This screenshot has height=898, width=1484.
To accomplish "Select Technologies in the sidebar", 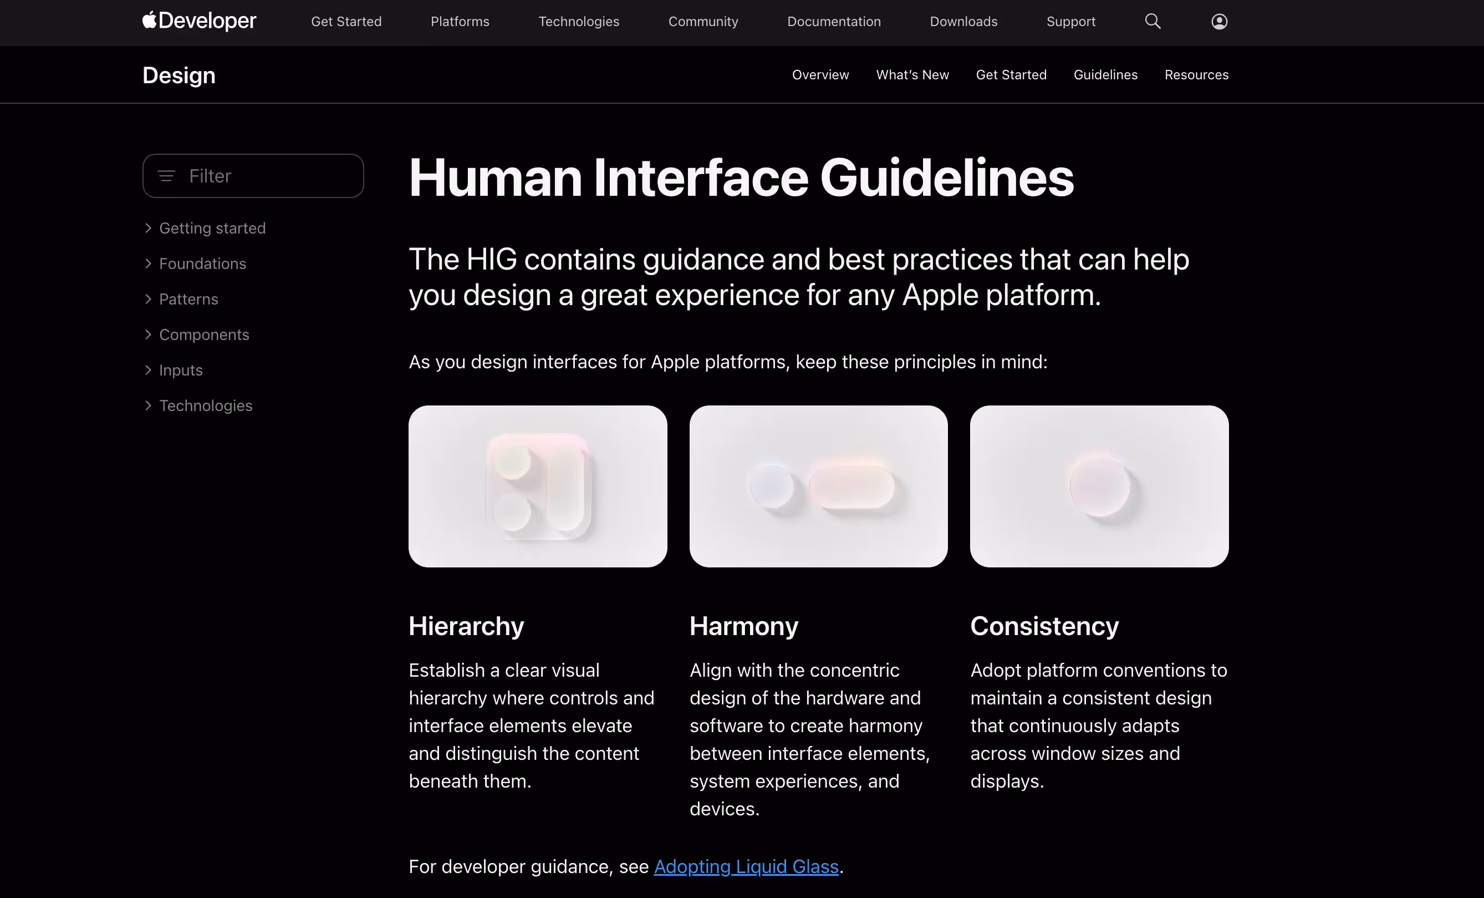I will tap(206, 405).
